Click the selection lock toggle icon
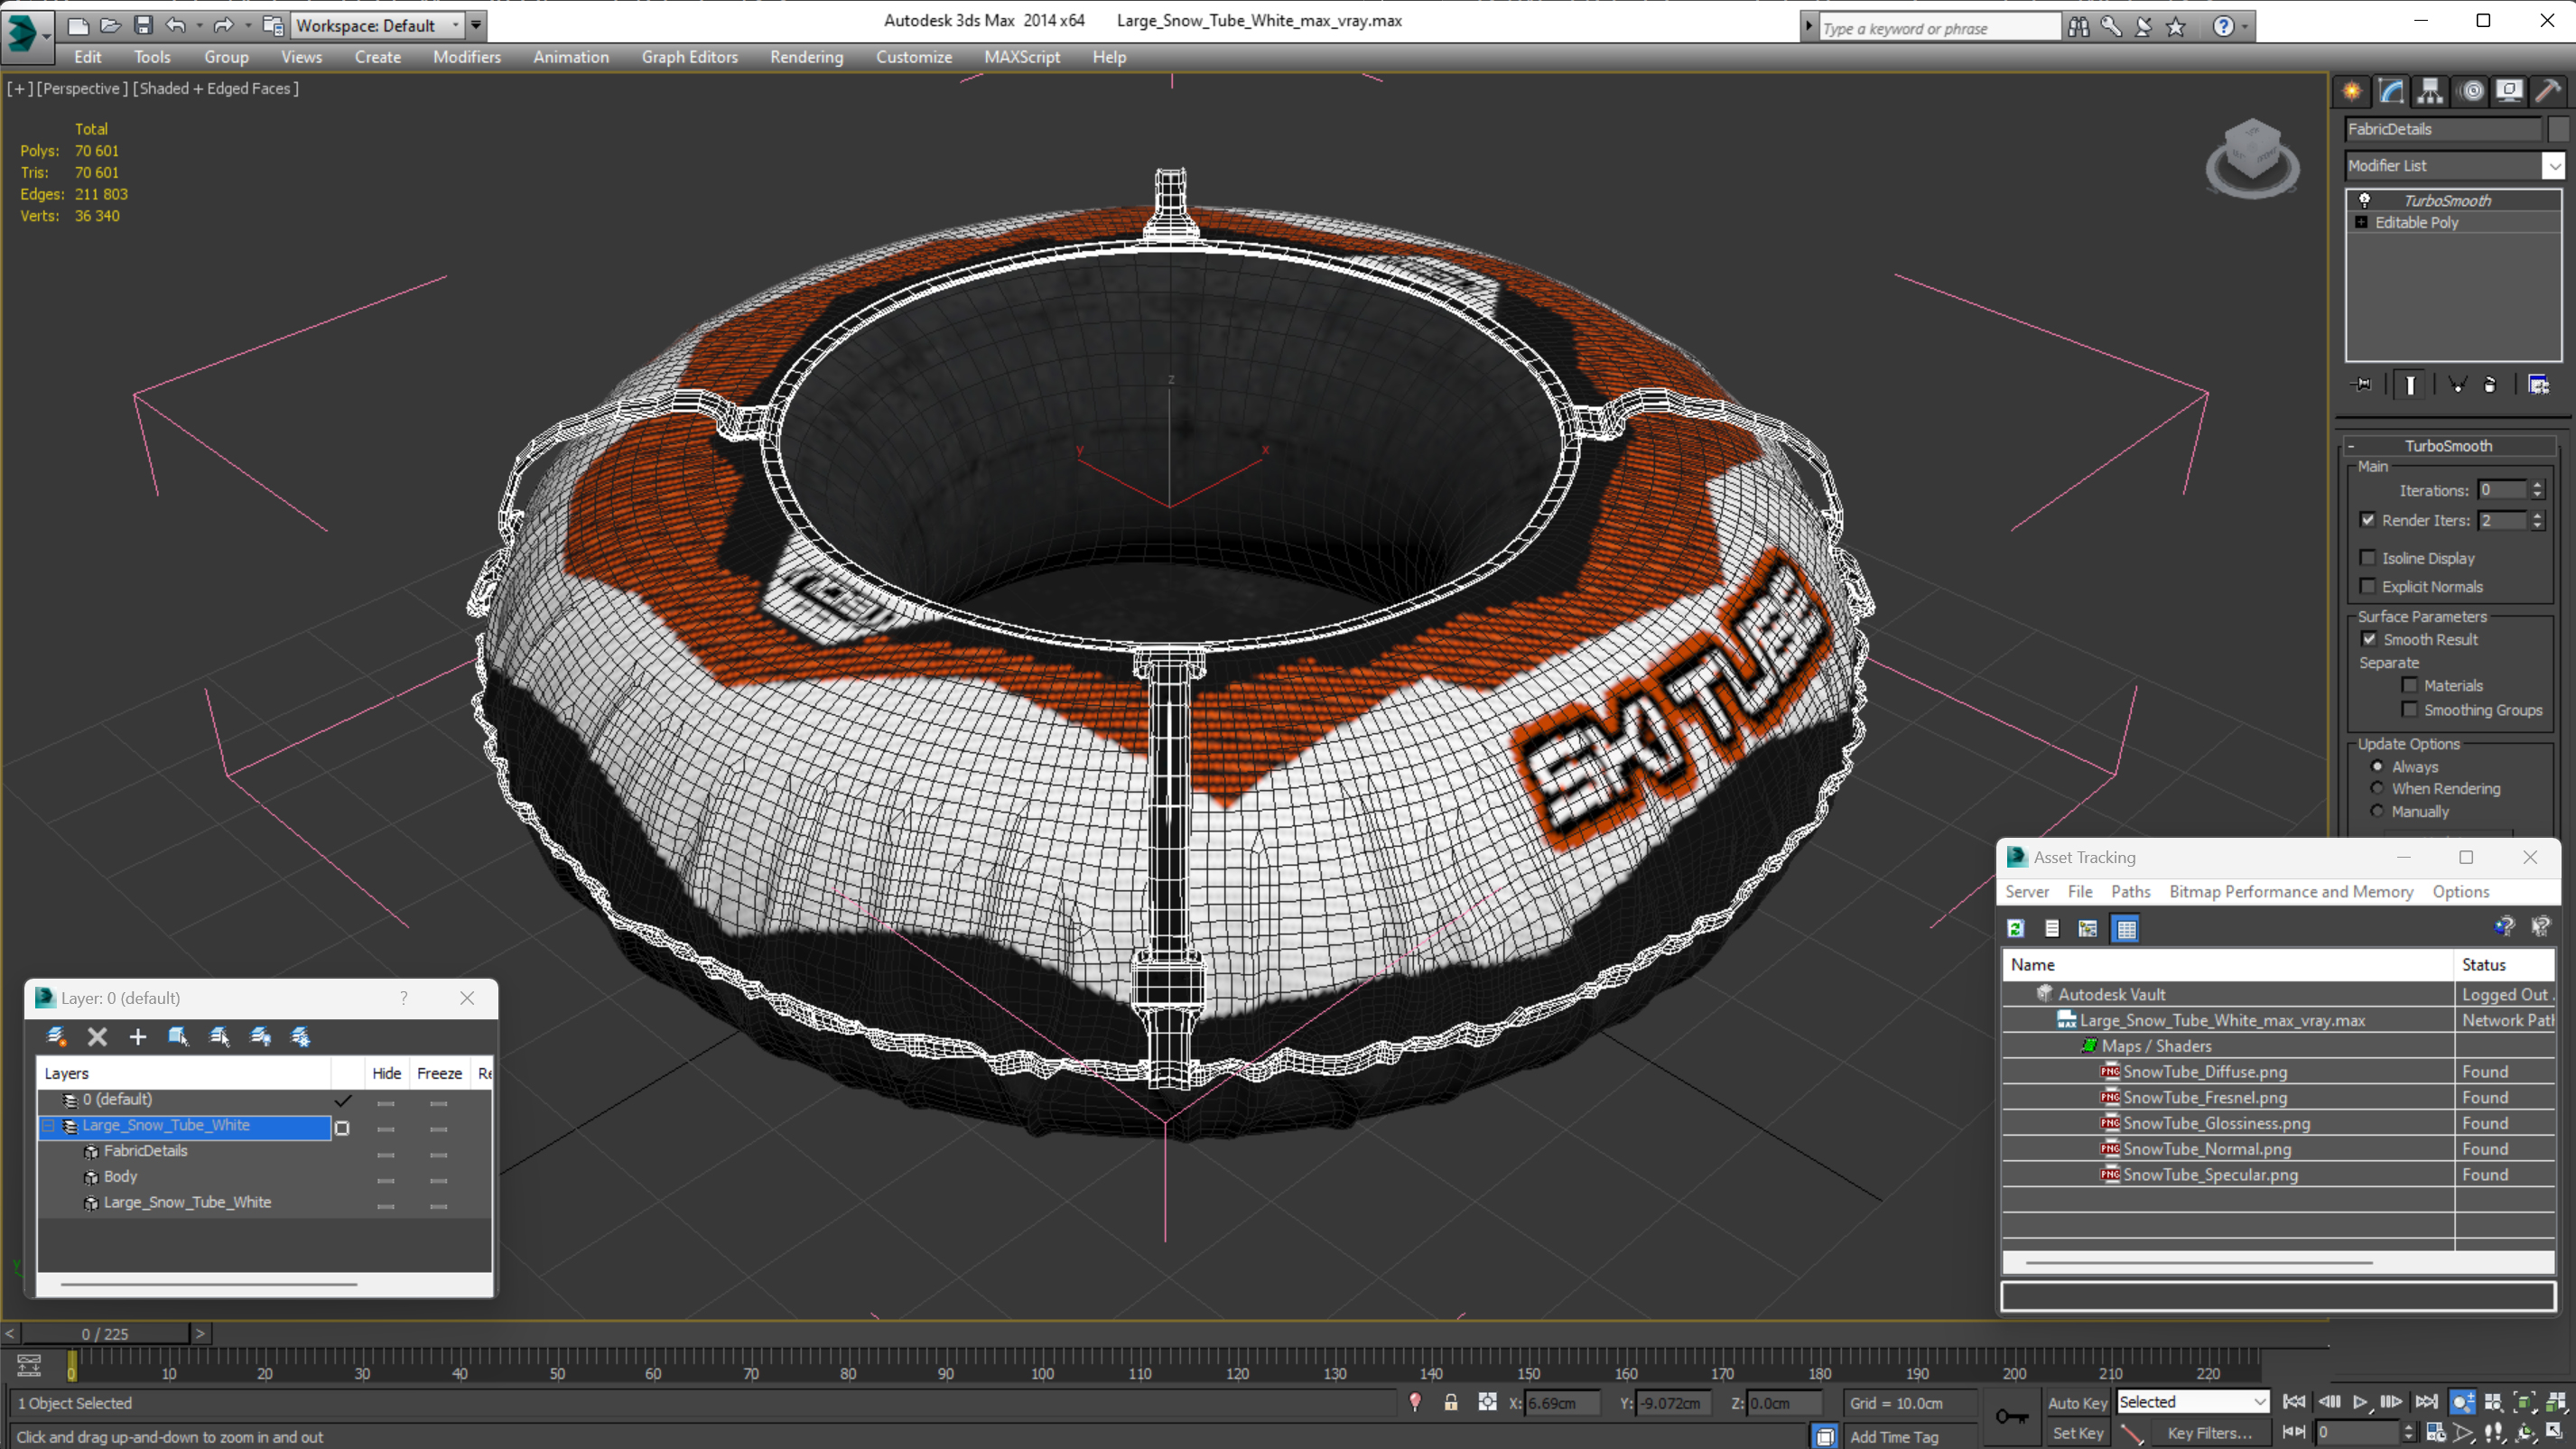The image size is (2576, 1449). 1451,1402
